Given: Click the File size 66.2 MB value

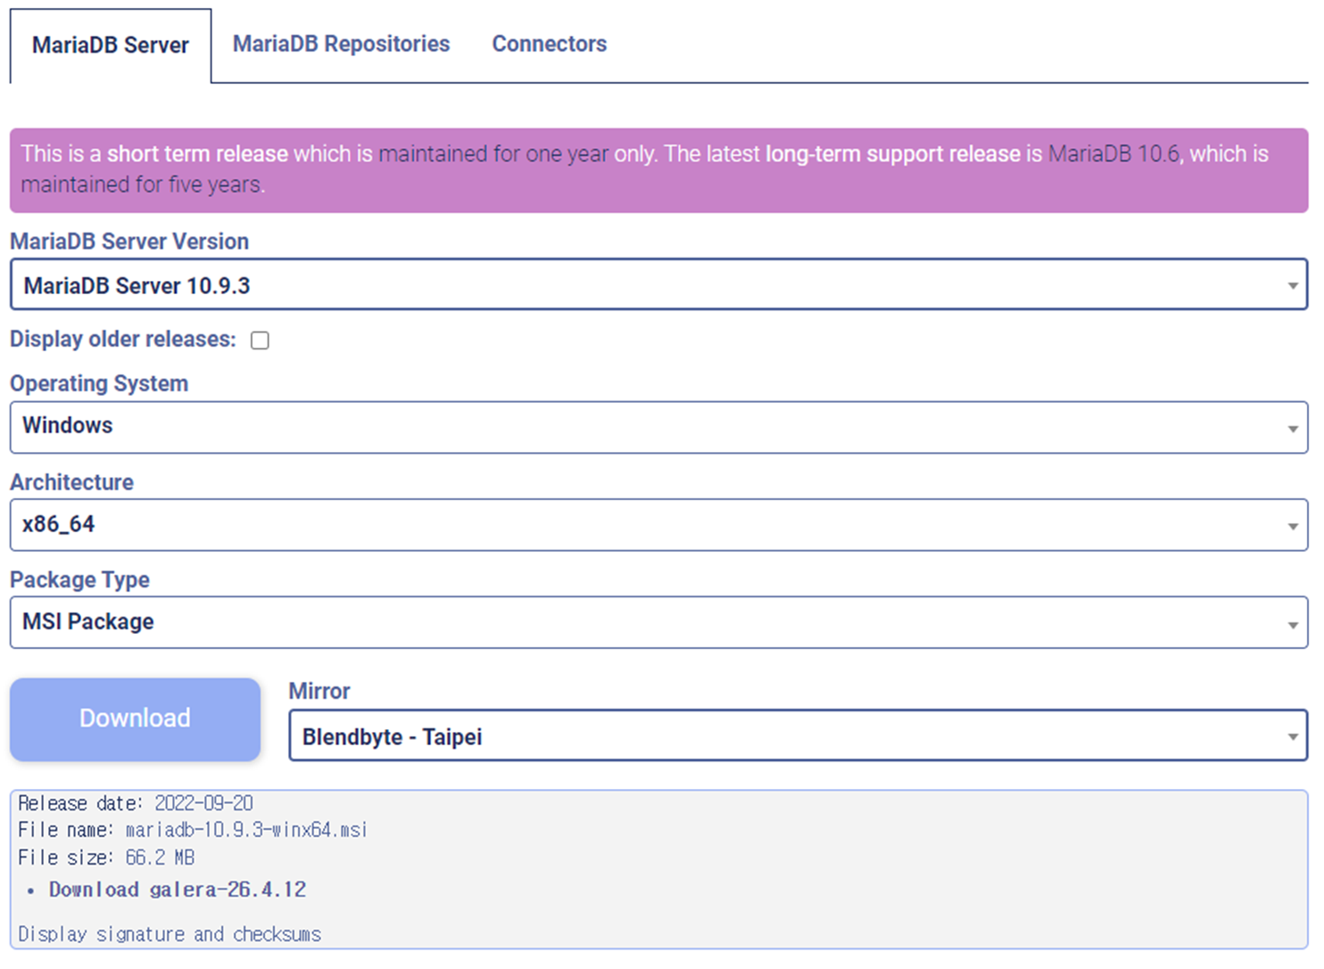Looking at the screenshot, I should [160, 858].
